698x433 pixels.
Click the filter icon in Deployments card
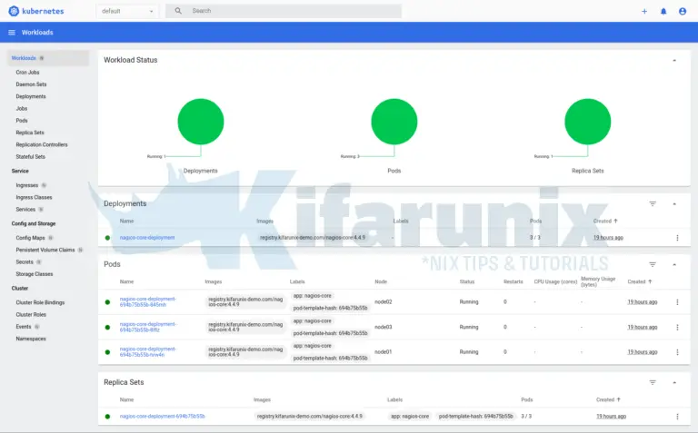click(x=653, y=204)
